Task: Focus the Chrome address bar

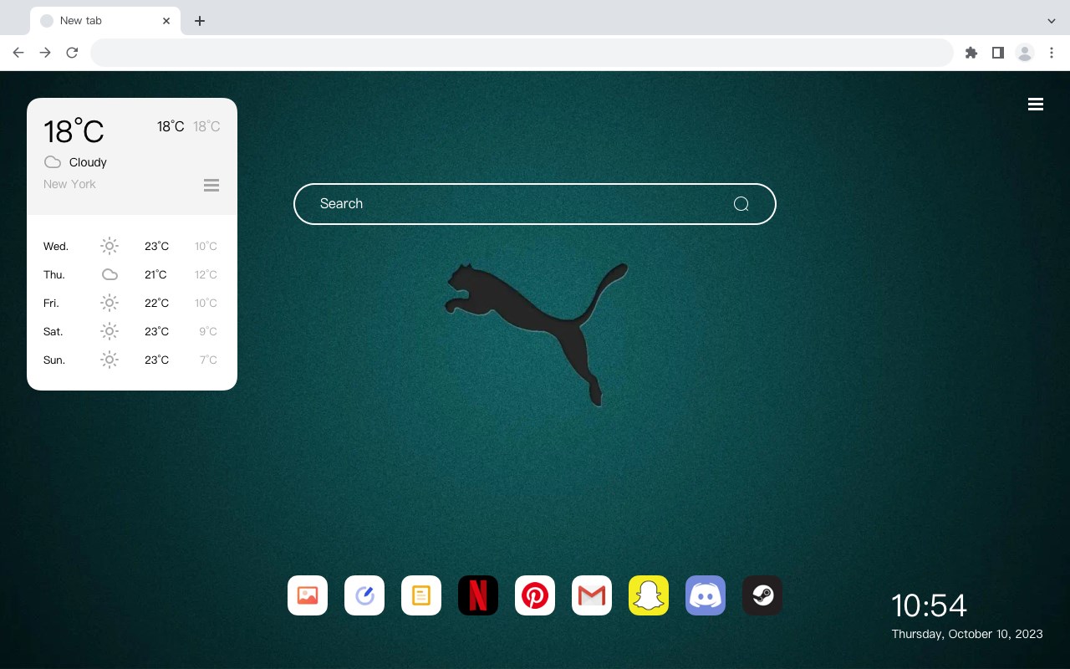Action: coord(522,53)
